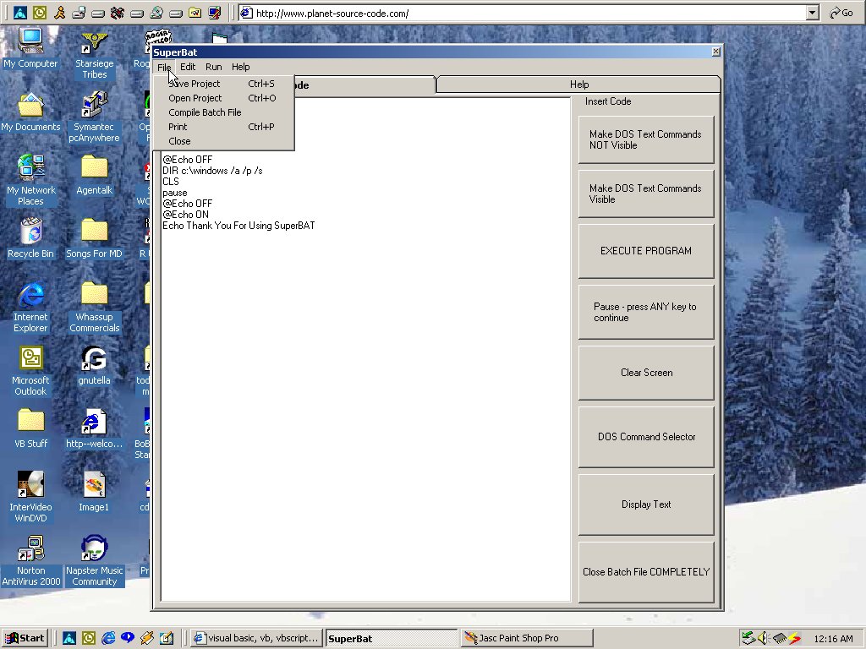Viewport: 866px width, 649px height.
Task: Open the DOS Command Selector
Action: [646, 437]
